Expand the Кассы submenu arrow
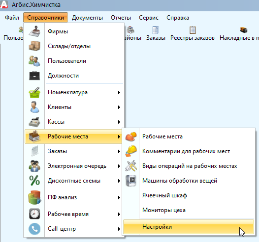 pos(119,122)
